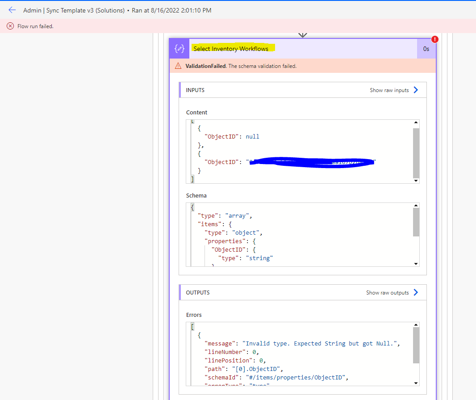Click the back arrow to return
Screen dimensions: 476x400
(x=12, y=10)
